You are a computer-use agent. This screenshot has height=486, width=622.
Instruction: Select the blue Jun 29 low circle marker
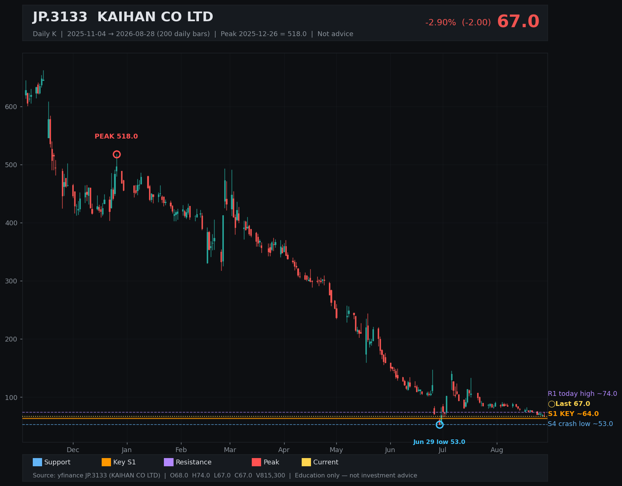point(439,425)
